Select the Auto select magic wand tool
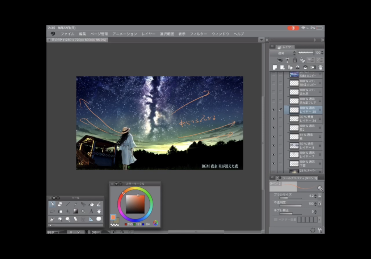Viewport: 371px width, 259px height. pyautogui.click(x=83, y=212)
